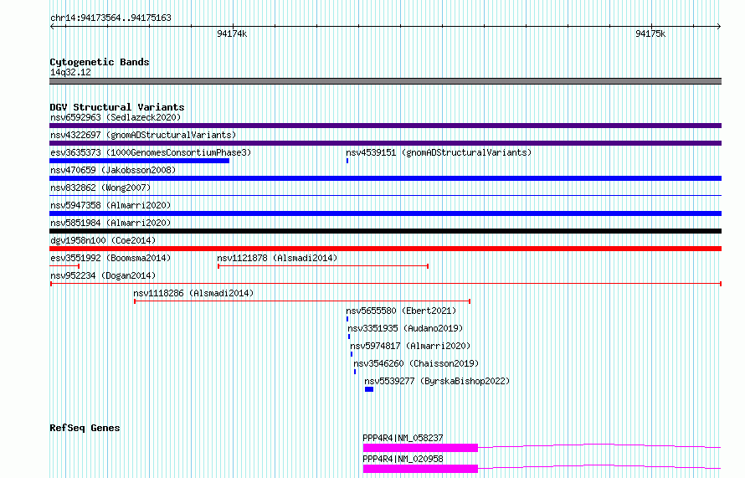Image resolution: width=745 pixels, height=478 pixels.
Task: Click the left arrowhead of the ruler
Action: 52,26
